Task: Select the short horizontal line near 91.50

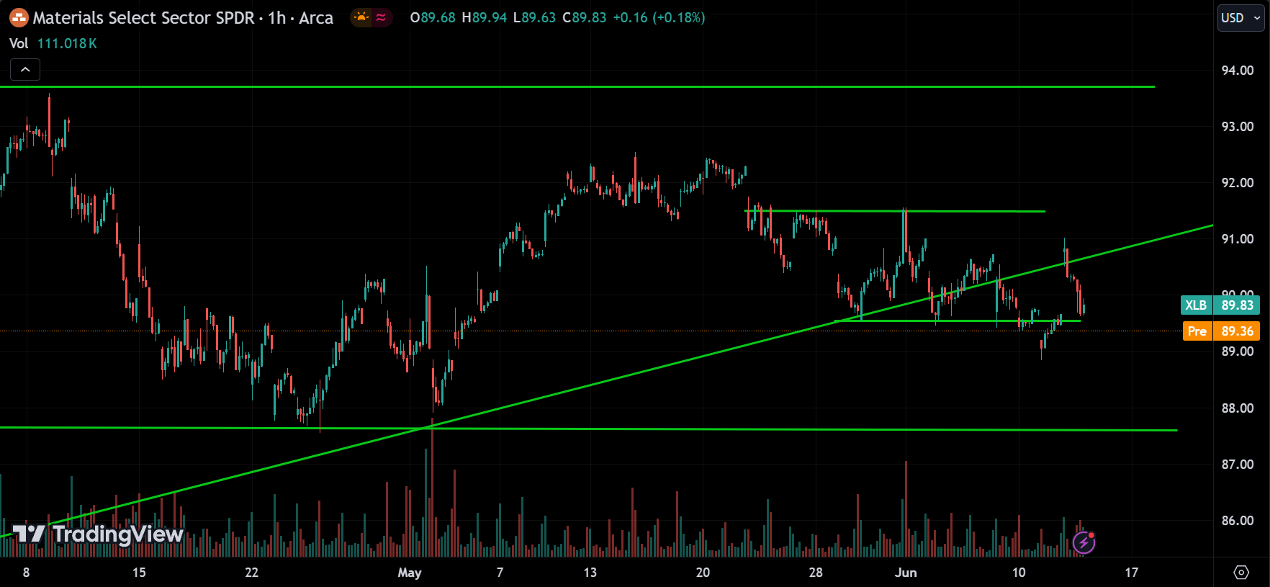Action: click(x=894, y=211)
